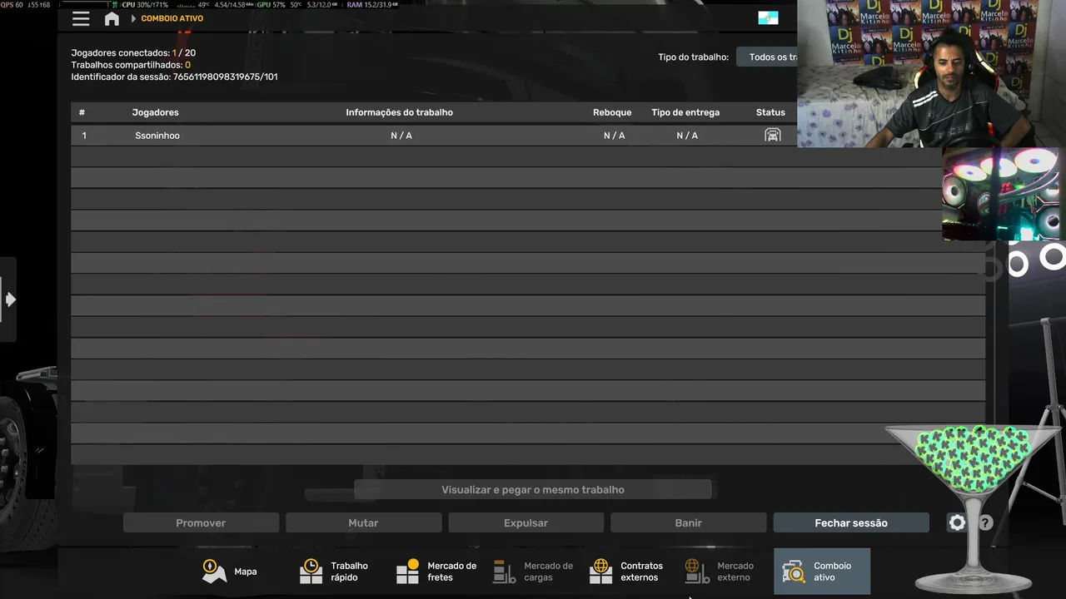Screen dimensions: 1066x599
Task: Go to home screen icon
Action: point(112,18)
